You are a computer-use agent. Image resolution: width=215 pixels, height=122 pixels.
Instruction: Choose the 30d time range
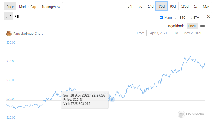point(162,6)
